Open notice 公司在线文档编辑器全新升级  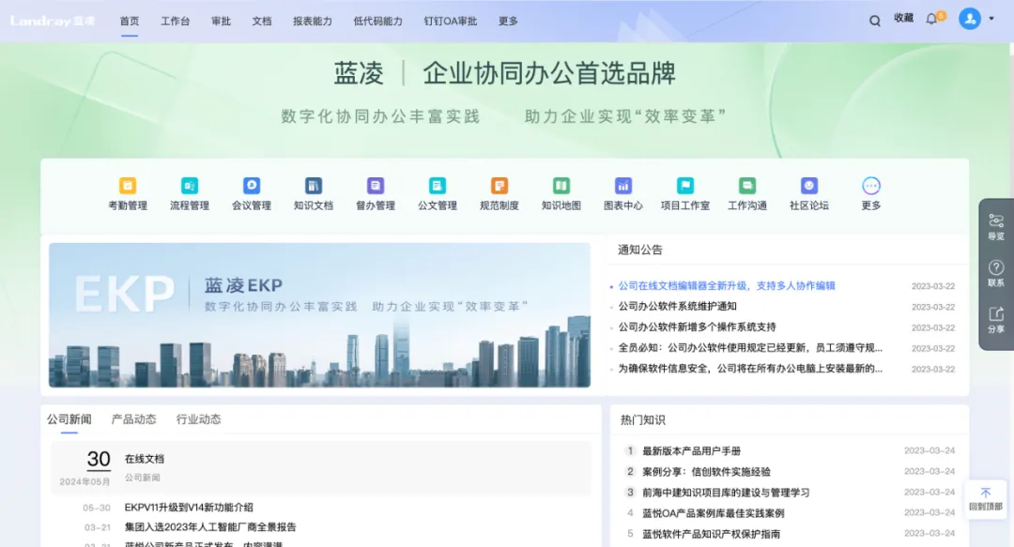pyautogui.click(x=727, y=286)
